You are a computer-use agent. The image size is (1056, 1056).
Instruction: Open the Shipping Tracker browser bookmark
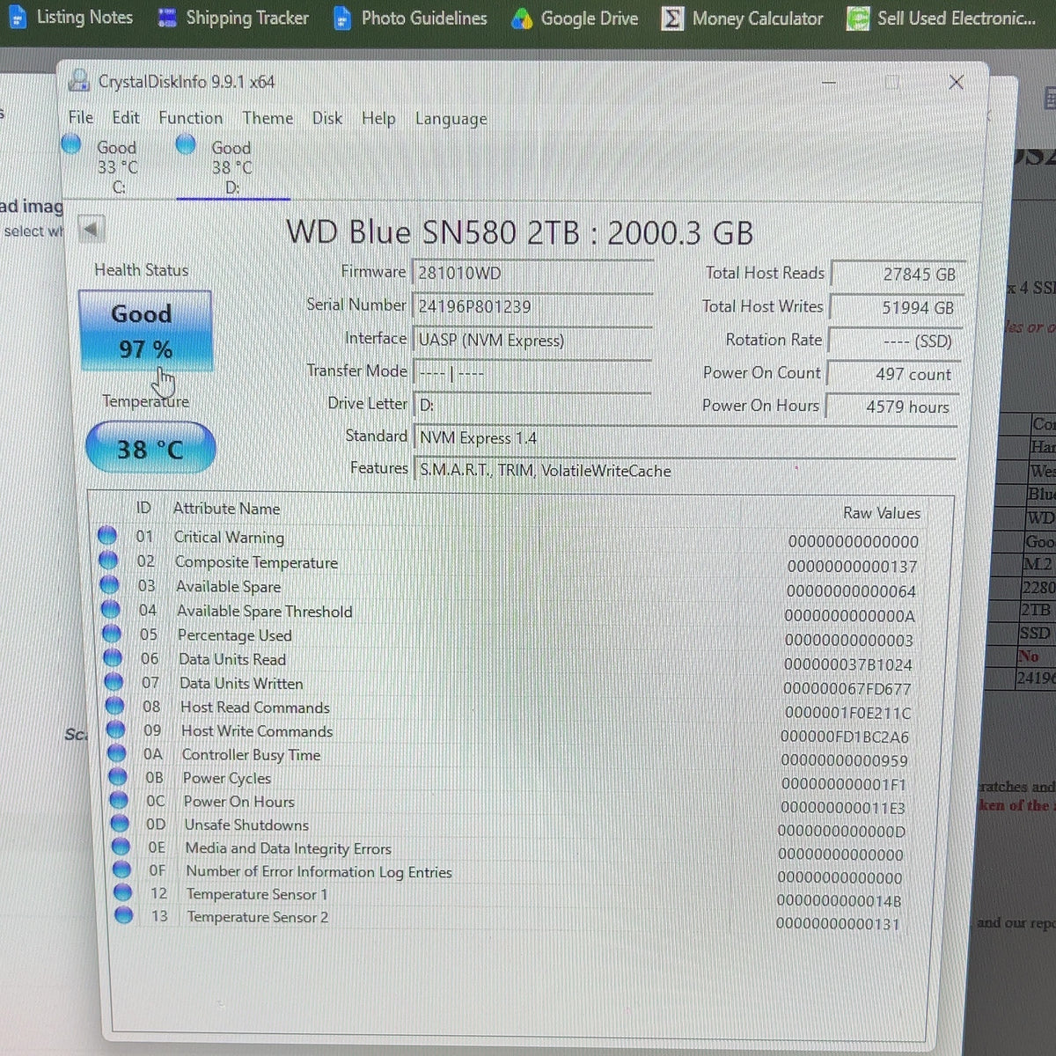point(233,18)
